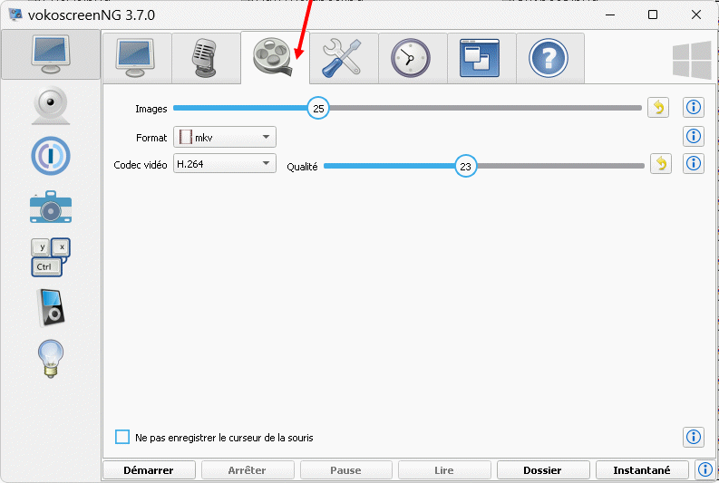Open the Format mkv dropdown
Viewport: 719px width, 483px height.
tap(225, 137)
